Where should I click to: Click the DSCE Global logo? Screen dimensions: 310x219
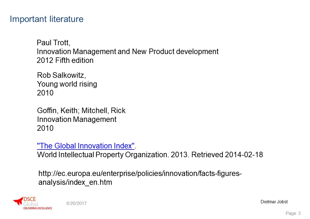point(32,203)
